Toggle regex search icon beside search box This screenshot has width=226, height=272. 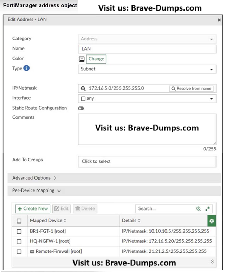coord(207,209)
